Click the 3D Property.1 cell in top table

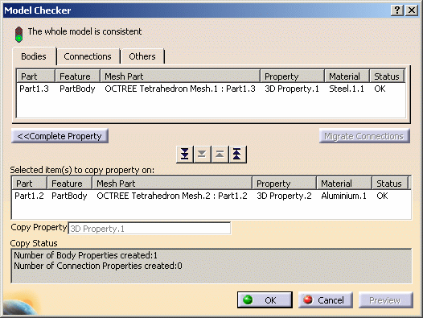(292, 89)
